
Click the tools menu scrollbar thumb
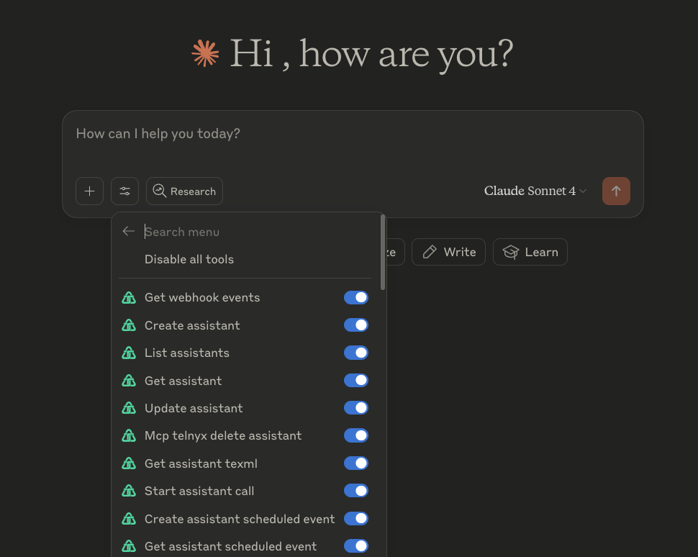[x=383, y=252]
